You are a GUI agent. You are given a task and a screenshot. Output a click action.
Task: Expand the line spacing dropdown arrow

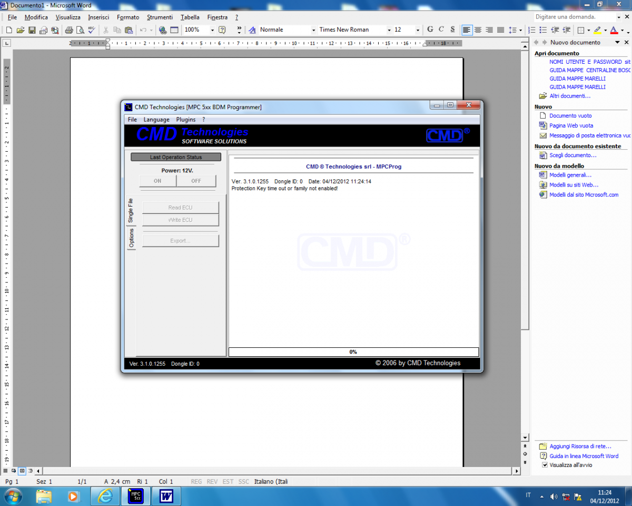click(520, 30)
